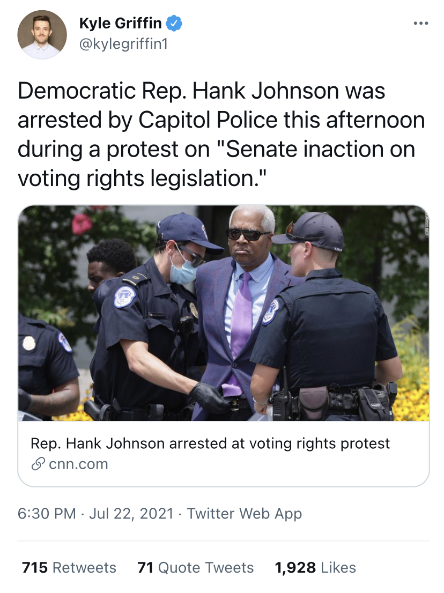
Task: Click the chain link icon beside cnn.com
Action: [38, 464]
